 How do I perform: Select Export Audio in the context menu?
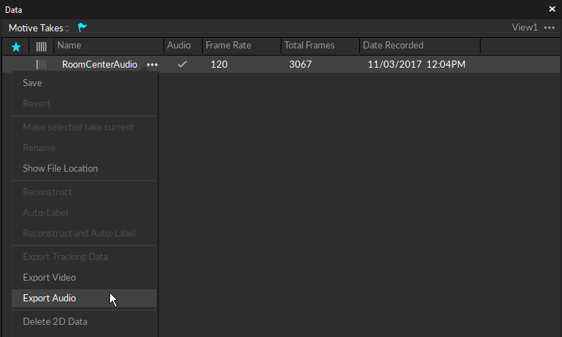click(x=49, y=299)
